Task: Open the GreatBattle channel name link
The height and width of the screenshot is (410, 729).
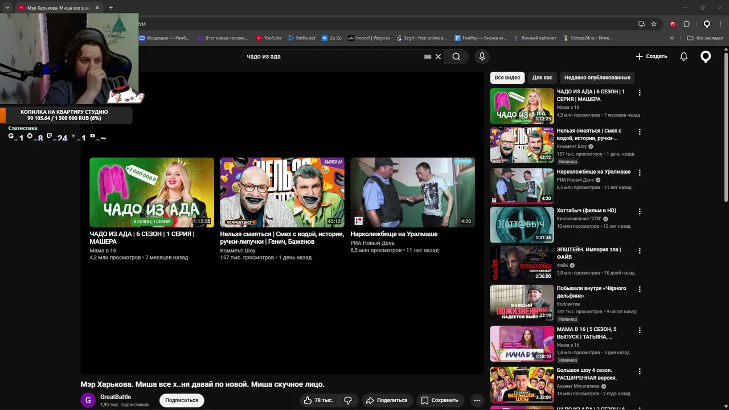Action: (x=116, y=397)
